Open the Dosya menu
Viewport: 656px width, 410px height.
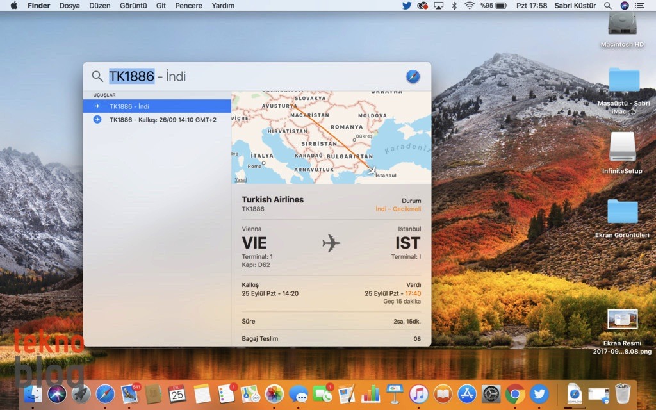[69, 5]
